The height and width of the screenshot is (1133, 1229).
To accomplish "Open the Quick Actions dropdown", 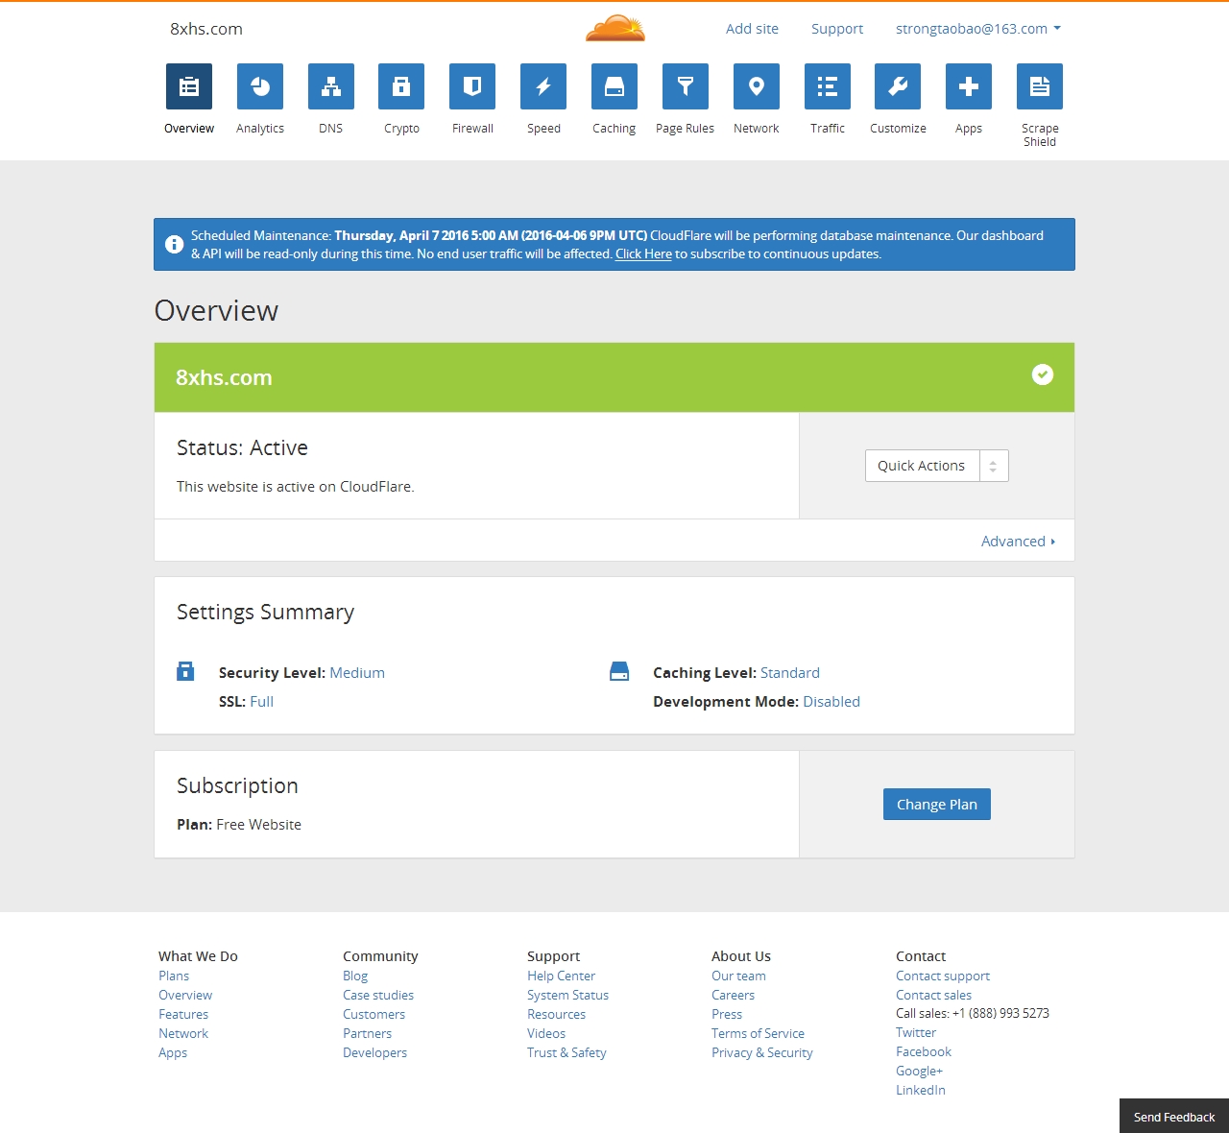I will click(937, 466).
